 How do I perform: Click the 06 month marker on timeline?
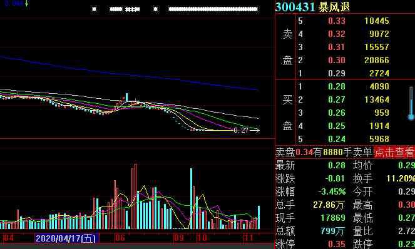point(120,238)
